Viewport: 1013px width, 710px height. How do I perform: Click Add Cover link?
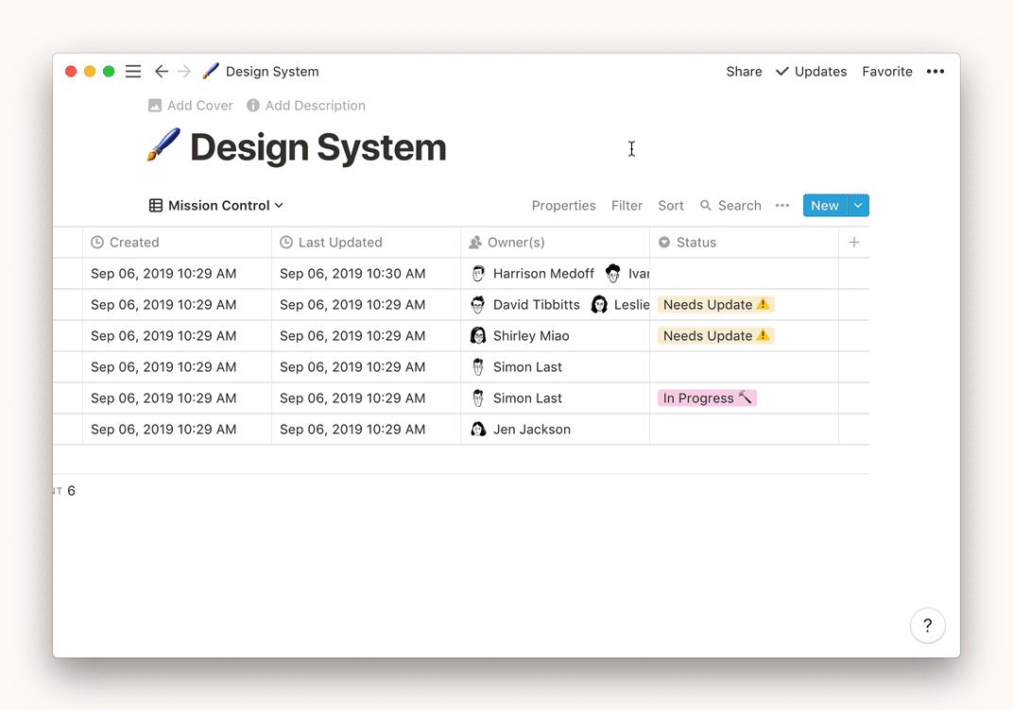(191, 106)
